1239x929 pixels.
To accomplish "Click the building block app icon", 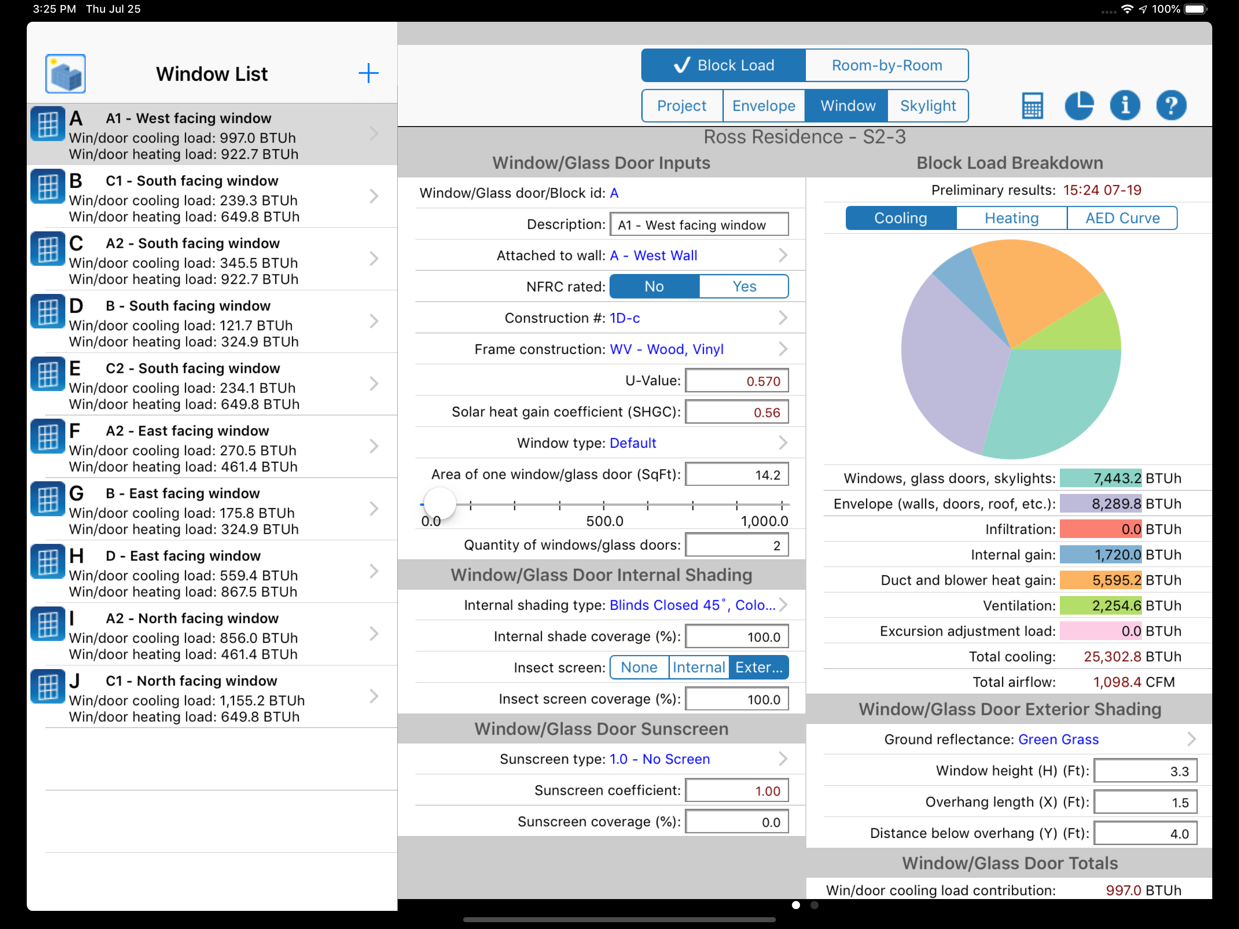I will tap(66, 74).
